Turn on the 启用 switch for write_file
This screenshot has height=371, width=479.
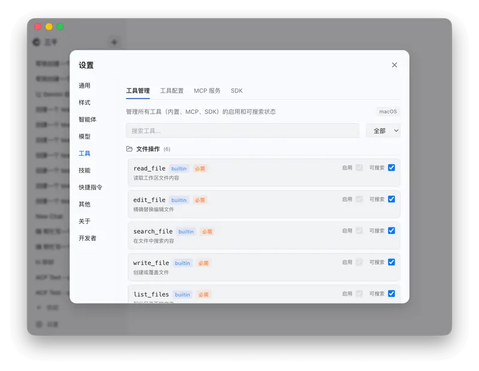pyautogui.click(x=360, y=262)
